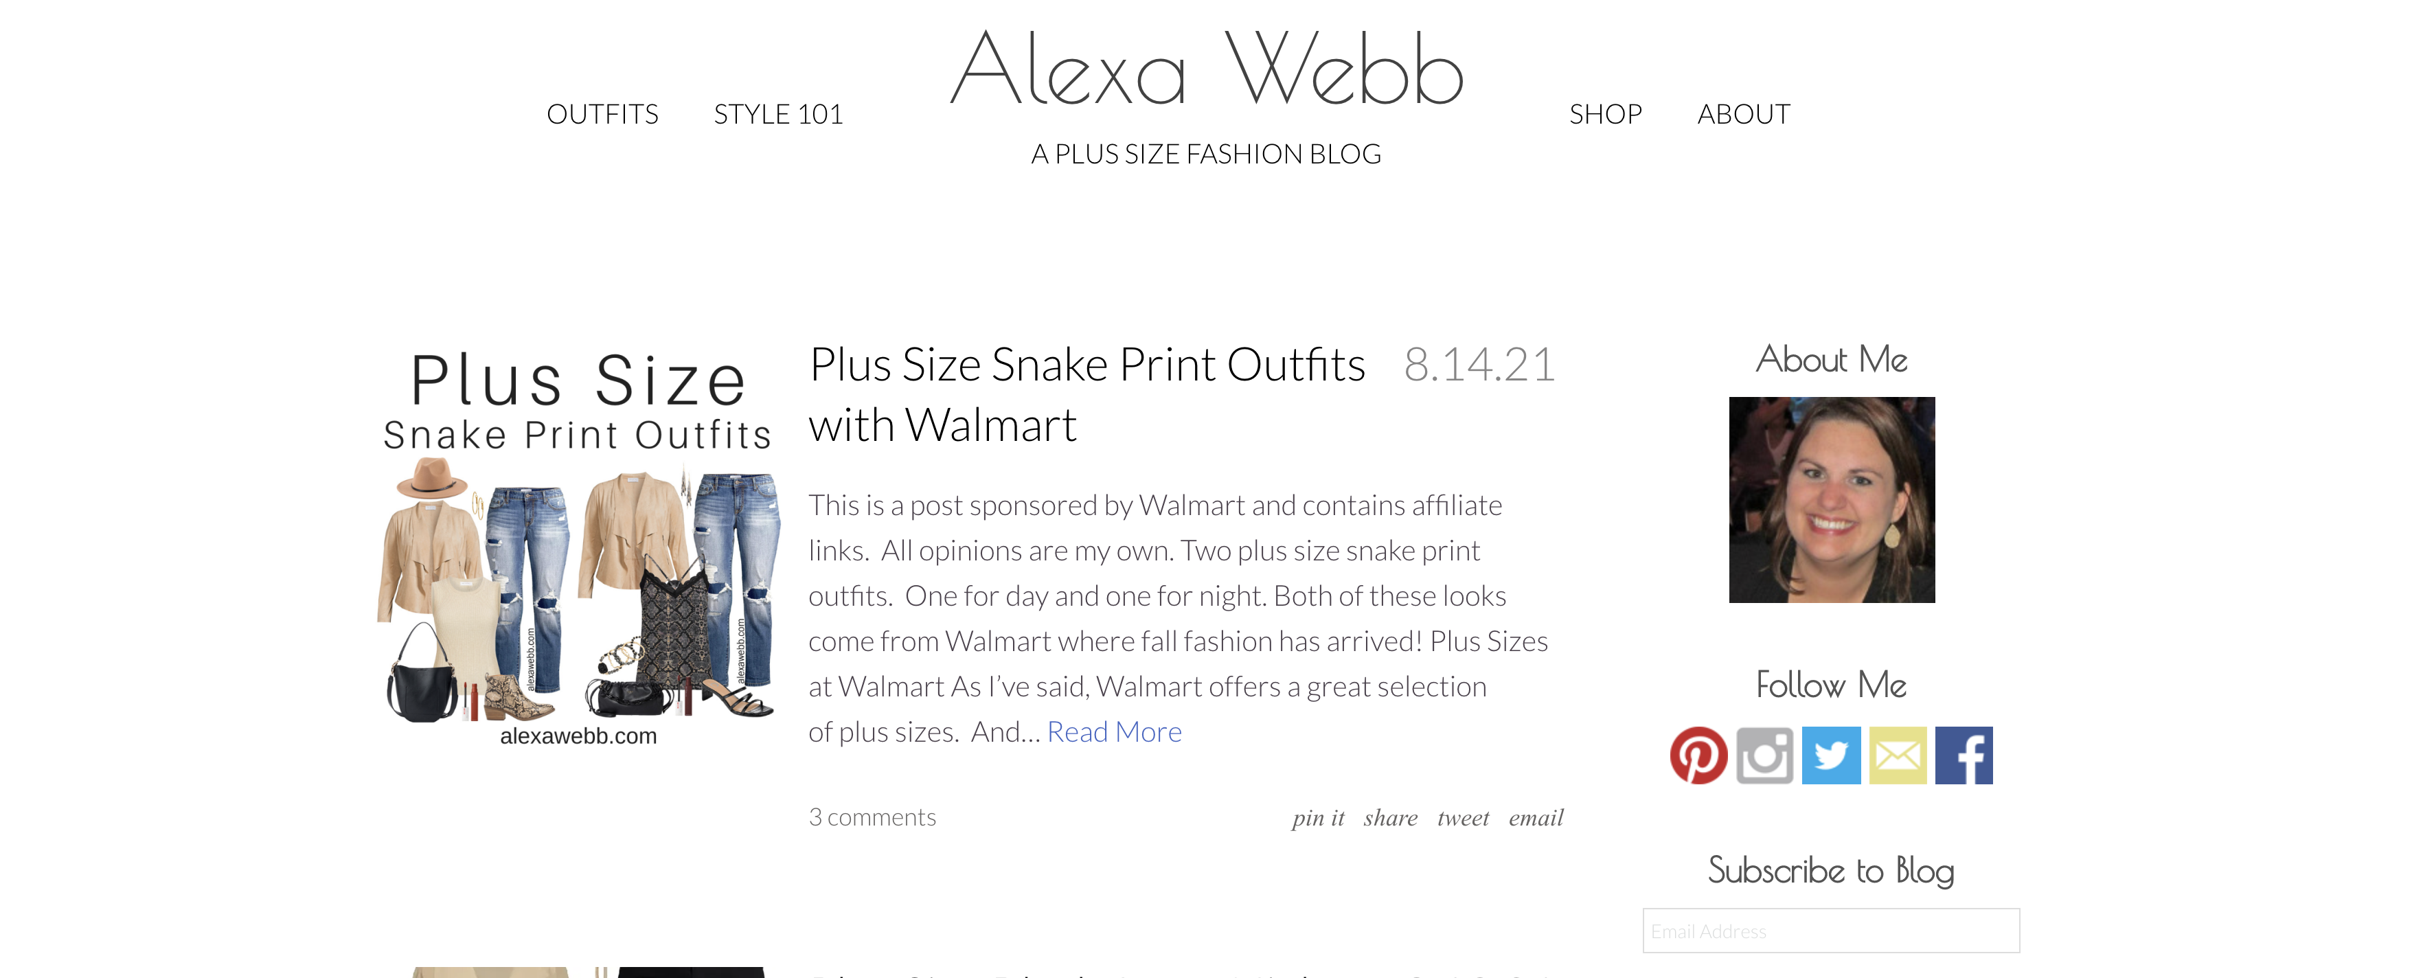Open the email envelope icon in Follow Me
Screen dimensions: 2412x978
[1899, 755]
